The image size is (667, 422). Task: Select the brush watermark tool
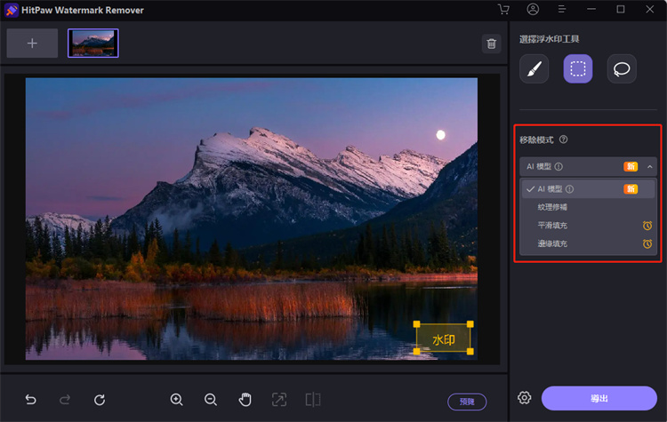pyautogui.click(x=534, y=69)
